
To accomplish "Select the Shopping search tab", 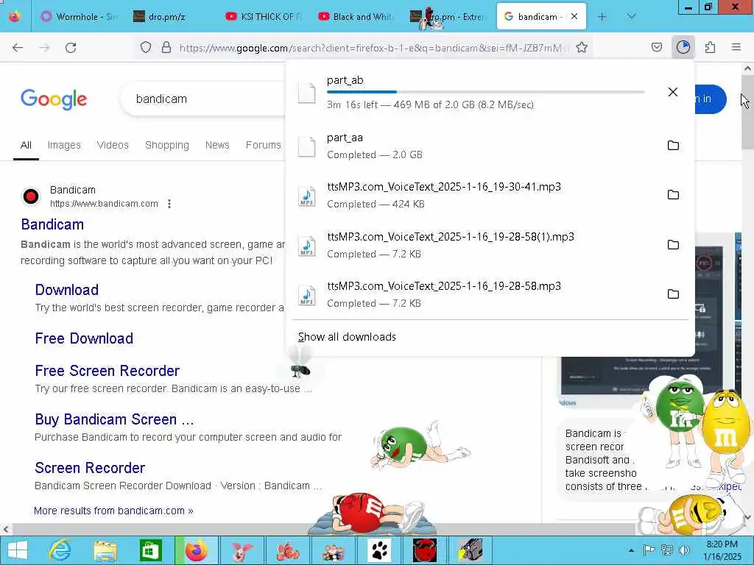I will (167, 145).
